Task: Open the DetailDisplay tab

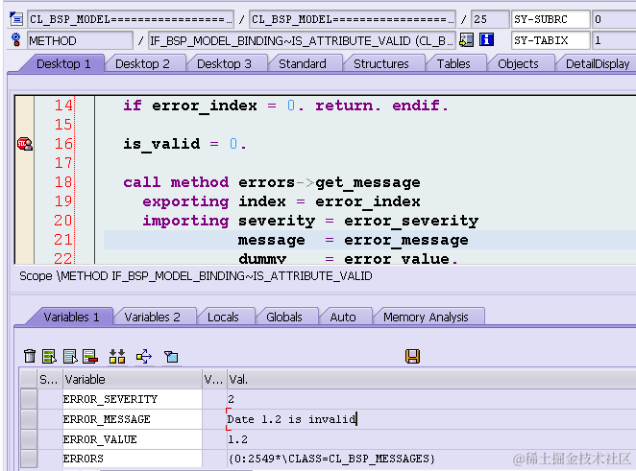Action: click(x=598, y=64)
